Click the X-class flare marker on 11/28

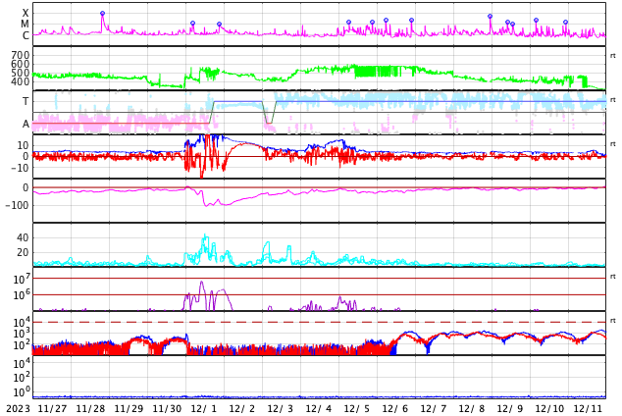(x=102, y=14)
